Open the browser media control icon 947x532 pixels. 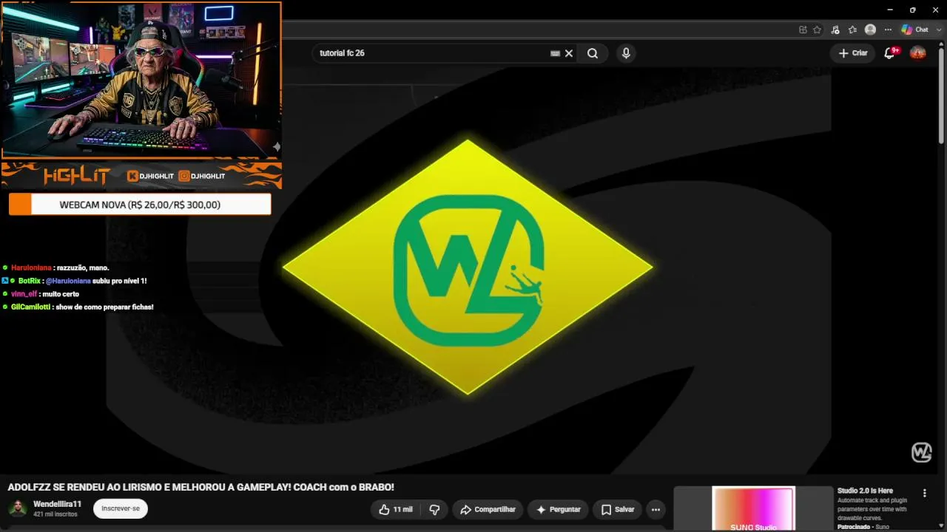click(835, 30)
